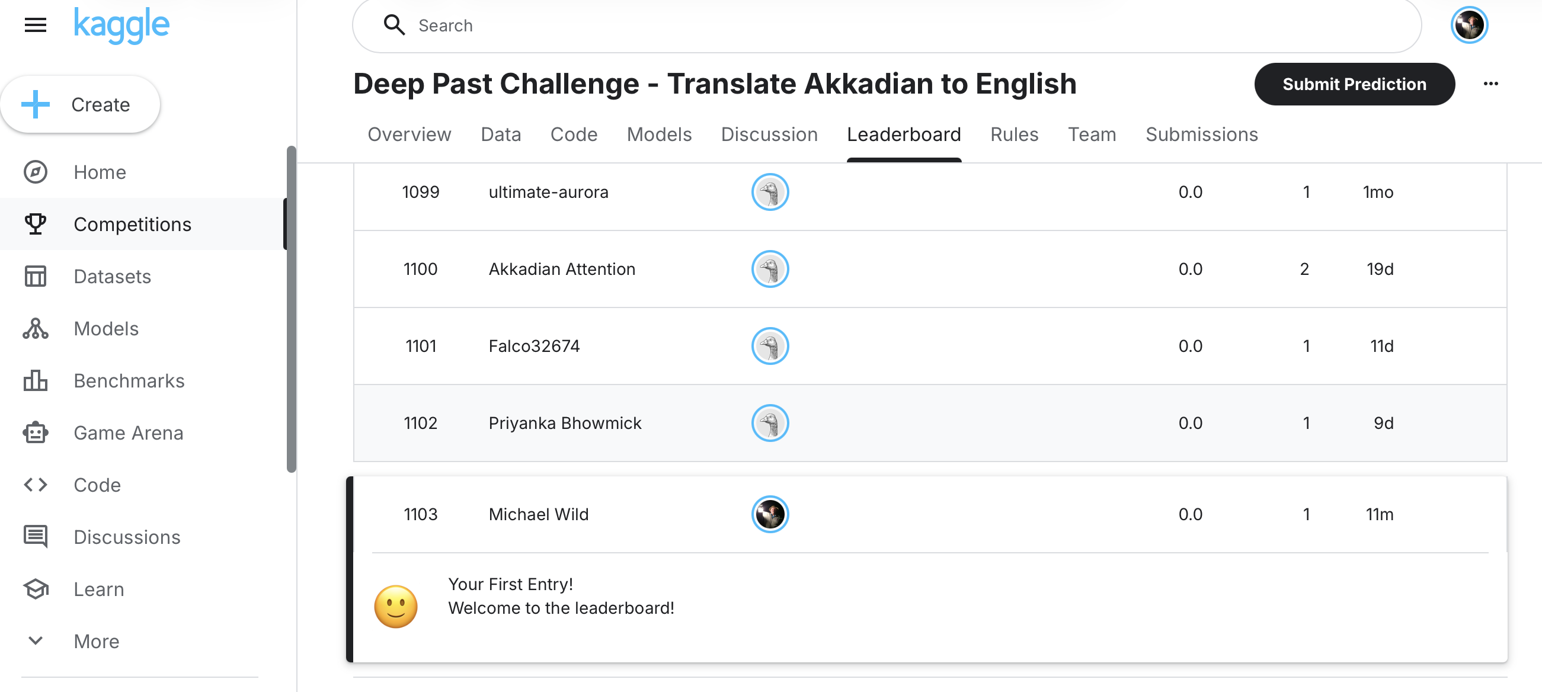
Task: Open the user profile avatar menu
Action: click(x=1469, y=25)
